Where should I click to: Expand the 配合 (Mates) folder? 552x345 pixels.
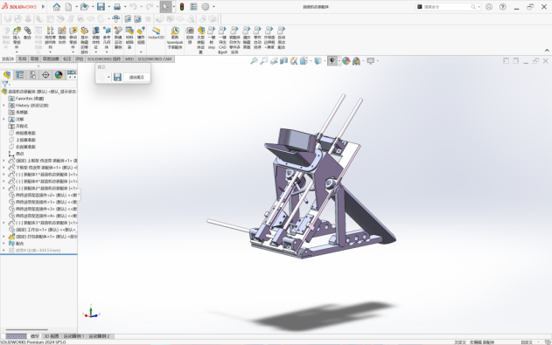[3, 243]
